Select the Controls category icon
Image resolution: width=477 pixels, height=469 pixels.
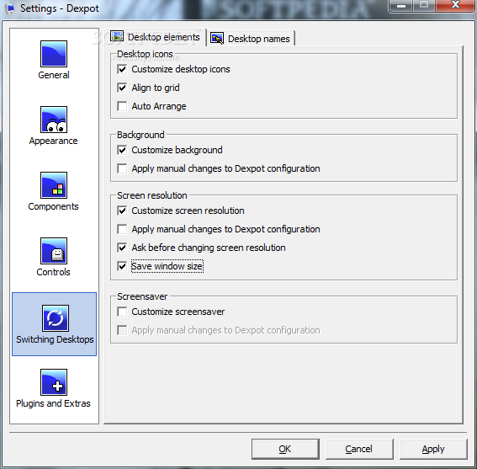click(54, 251)
